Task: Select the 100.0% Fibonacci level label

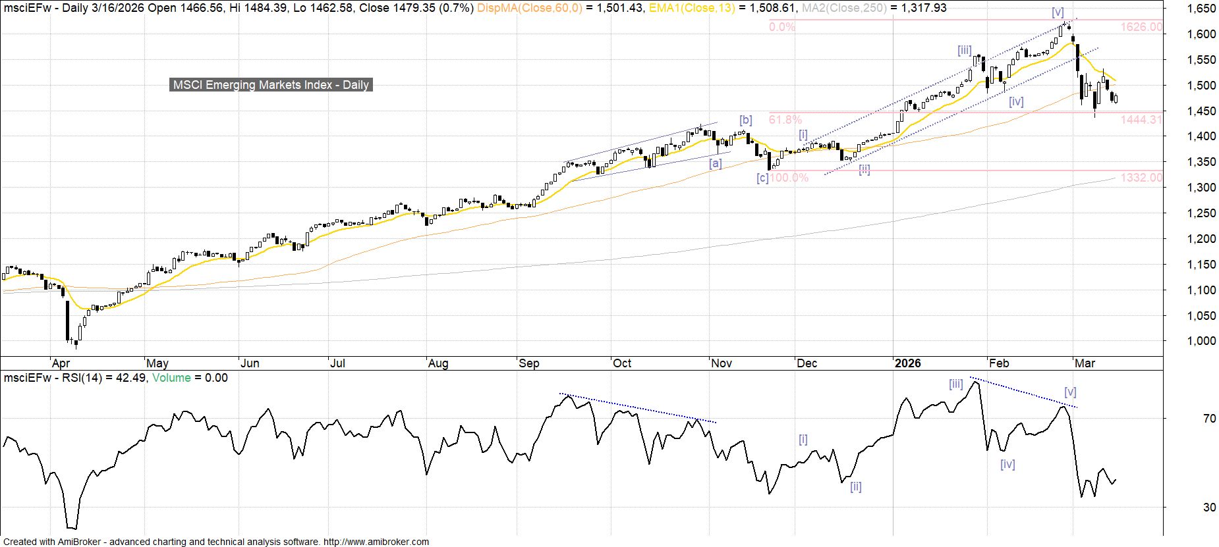Action: click(789, 178)
